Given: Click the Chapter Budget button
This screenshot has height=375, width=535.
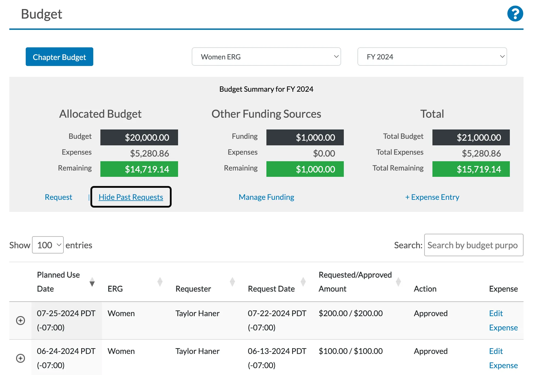Looking at the screenshot, I should pyautogui.click(x=59, y=57).
